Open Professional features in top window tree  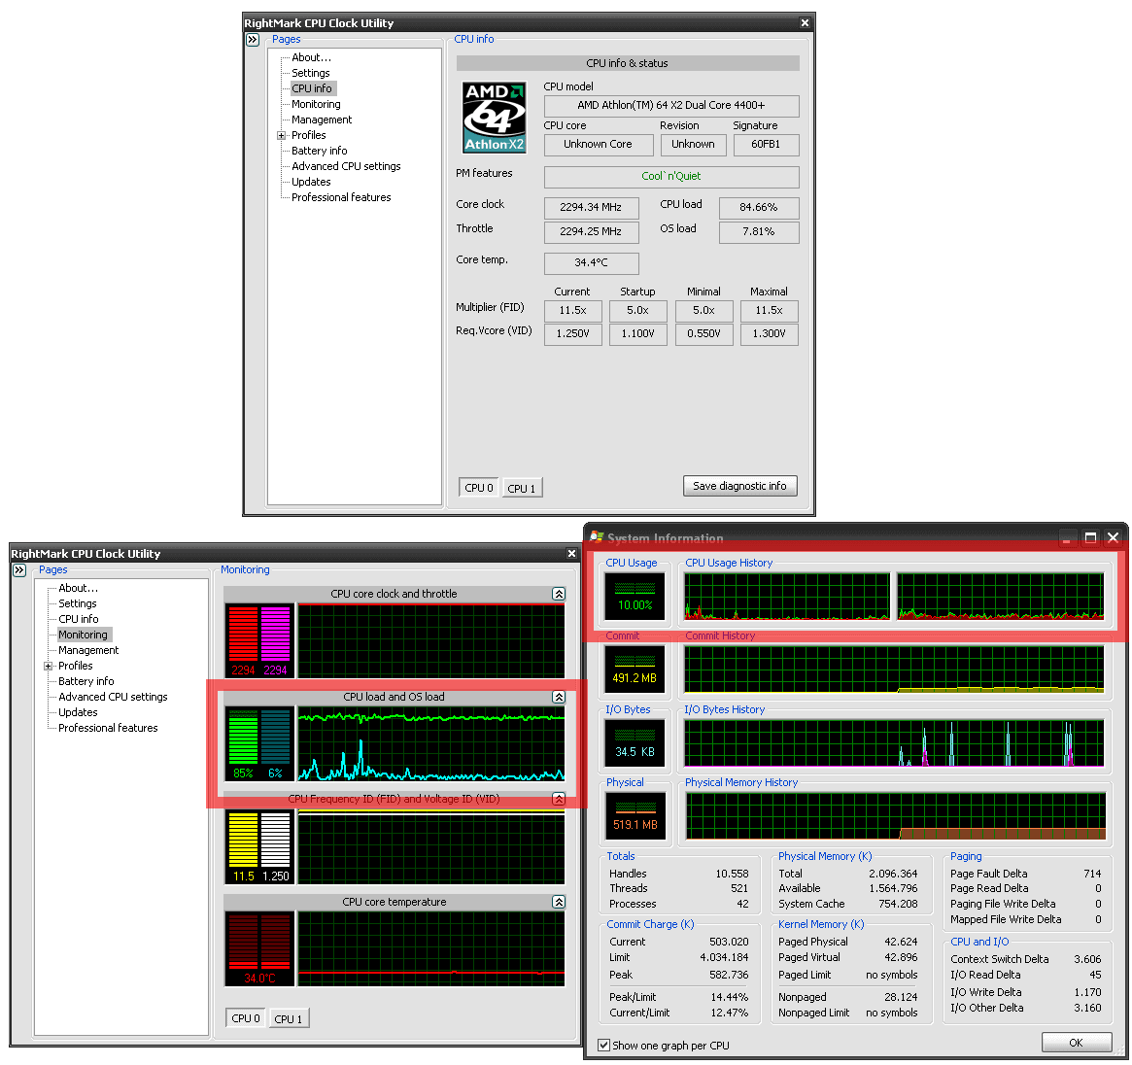pyautogui.click(x=341, y=197)
